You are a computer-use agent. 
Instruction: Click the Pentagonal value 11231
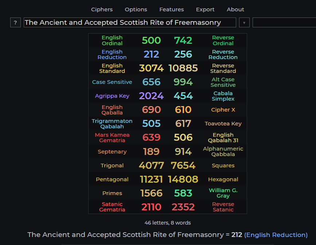pos(151,179)
